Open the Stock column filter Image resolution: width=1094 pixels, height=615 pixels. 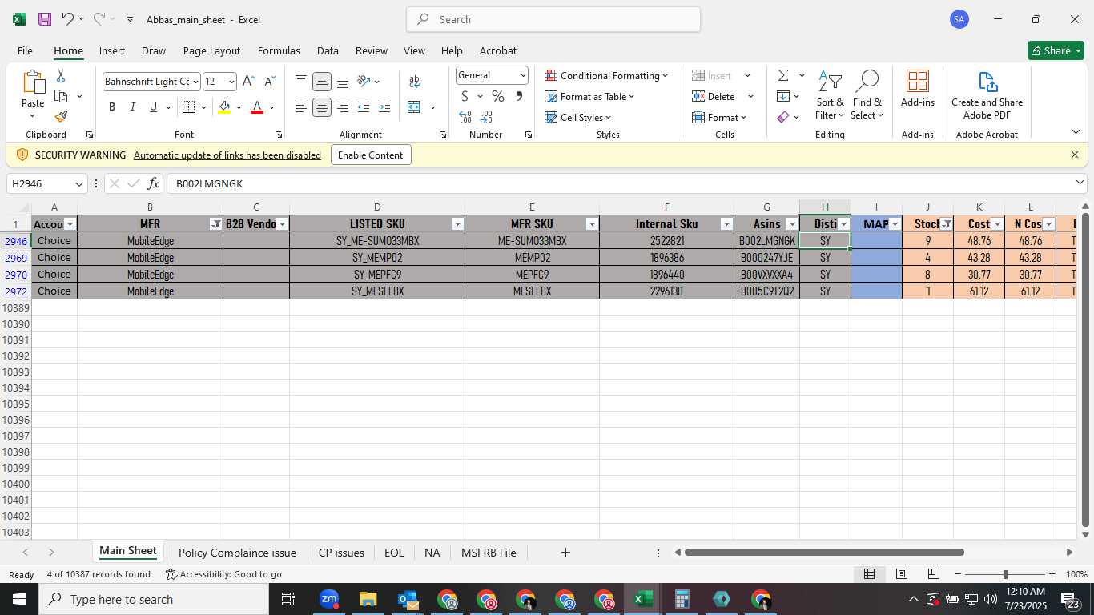(x=947, y=224)
